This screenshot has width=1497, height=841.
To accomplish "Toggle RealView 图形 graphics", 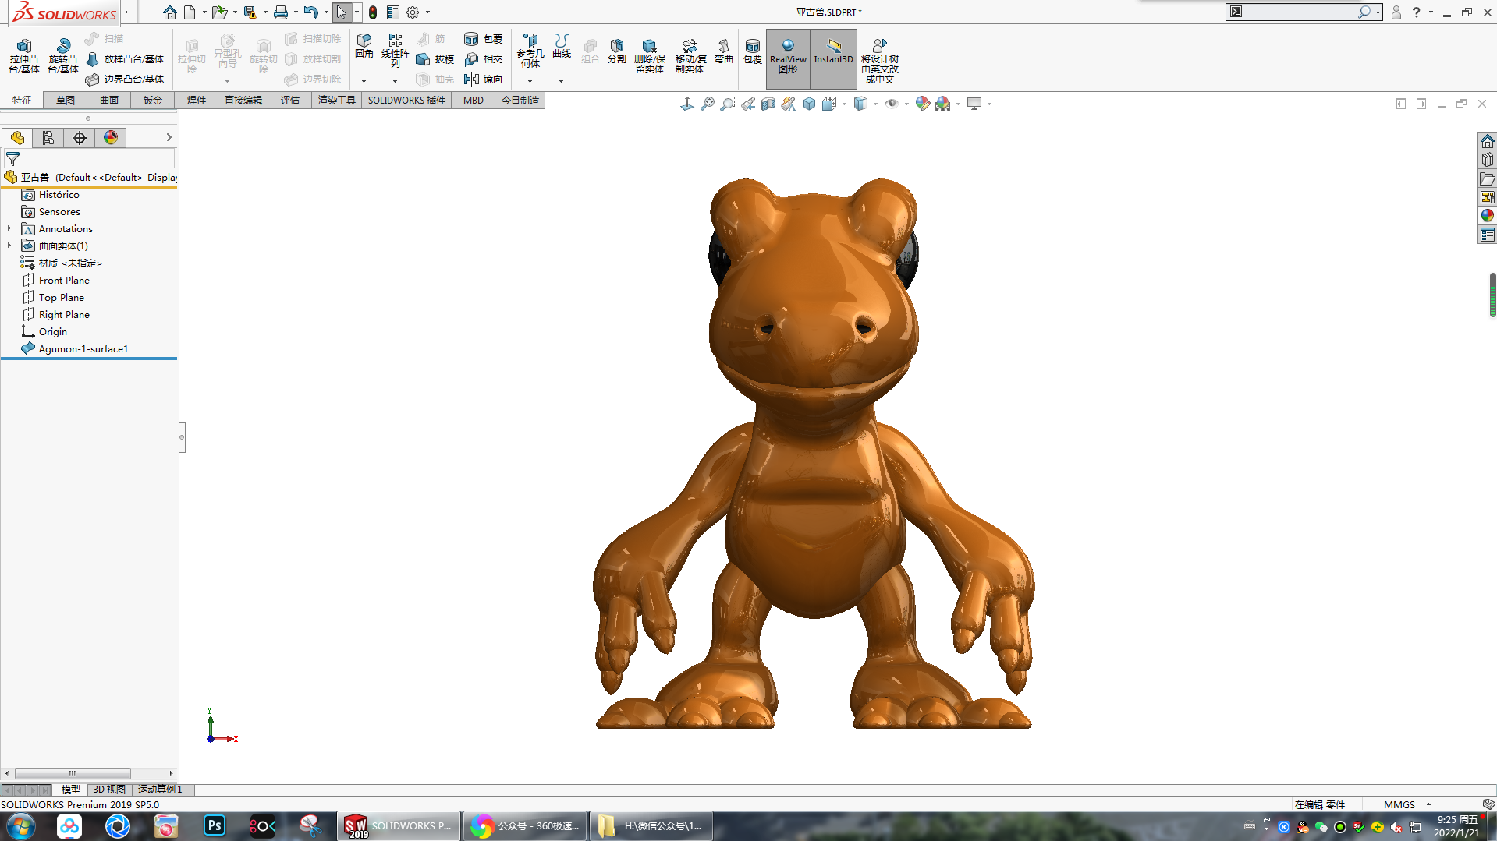I will click(x=788, y=58).
